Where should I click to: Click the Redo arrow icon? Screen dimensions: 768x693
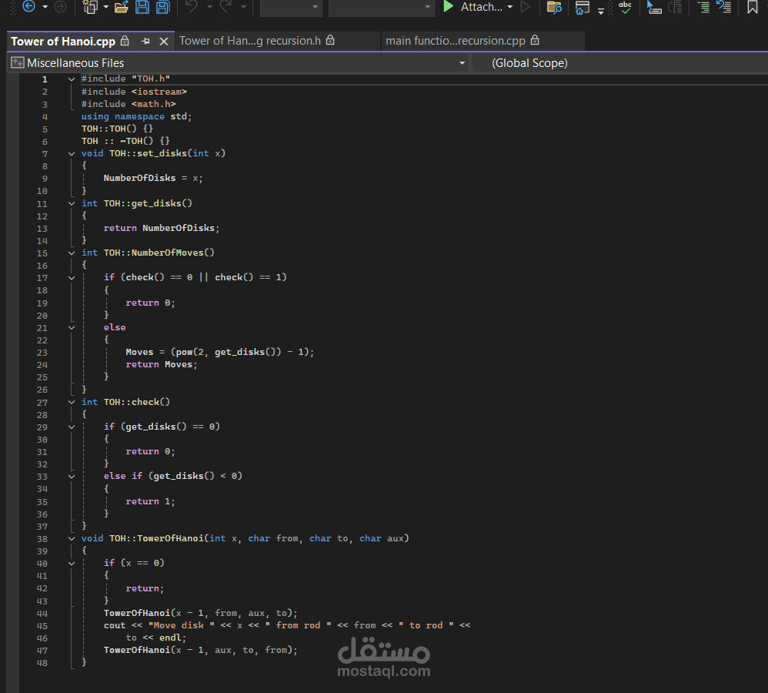pyautogui.click(x=225, y=7)
